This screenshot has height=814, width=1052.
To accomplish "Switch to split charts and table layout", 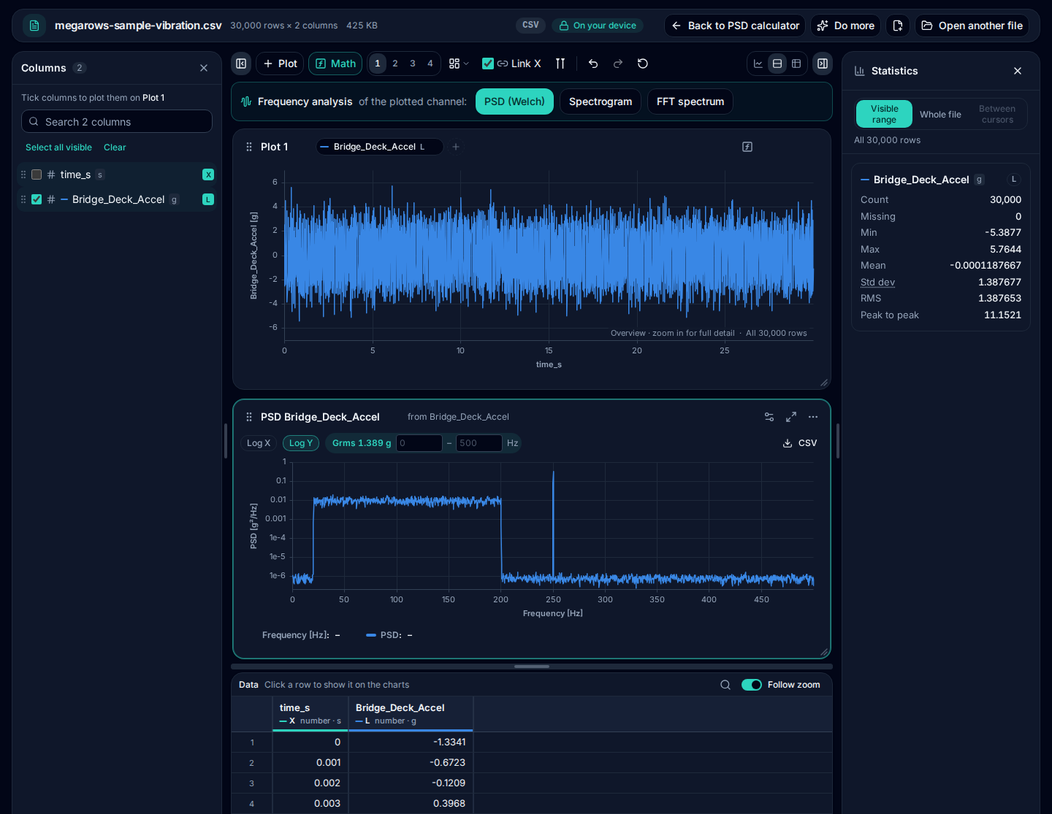I will coord(777,64).
